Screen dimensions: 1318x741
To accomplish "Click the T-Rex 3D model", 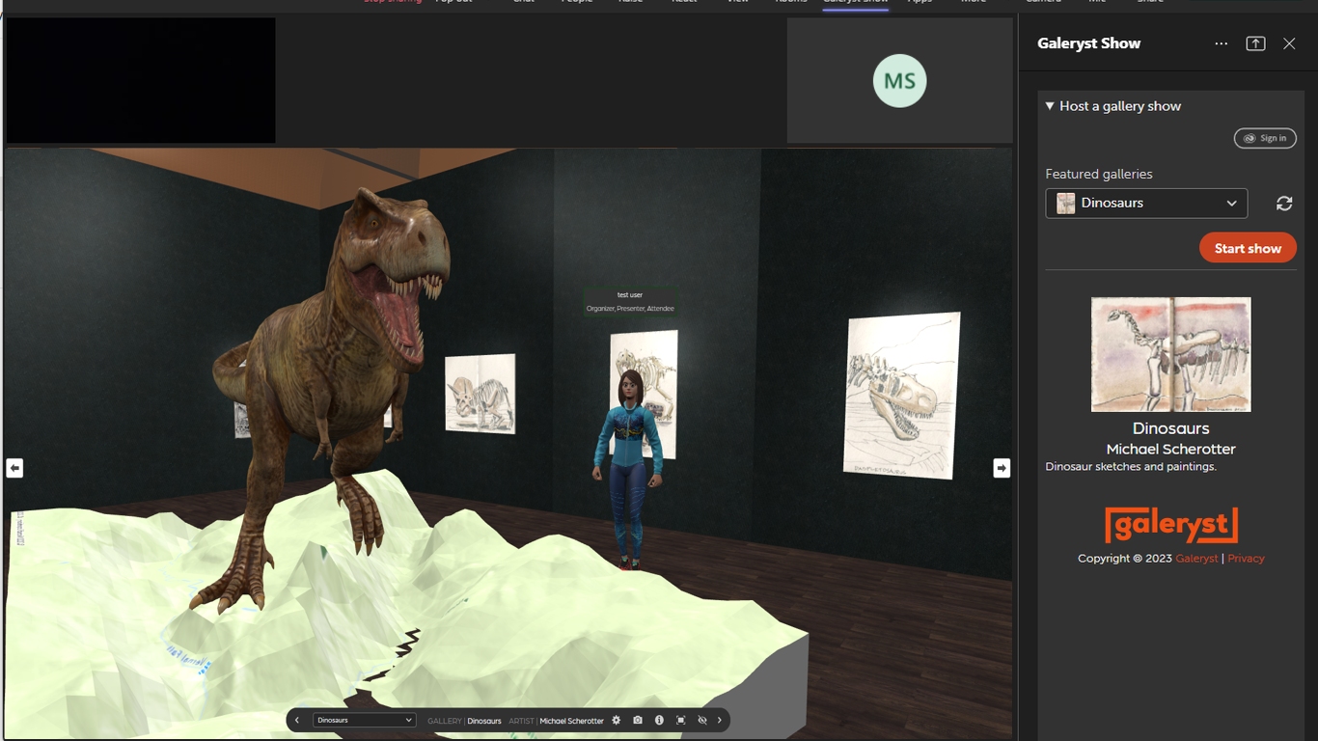I will pyautogui.click(x=333, y=386).
